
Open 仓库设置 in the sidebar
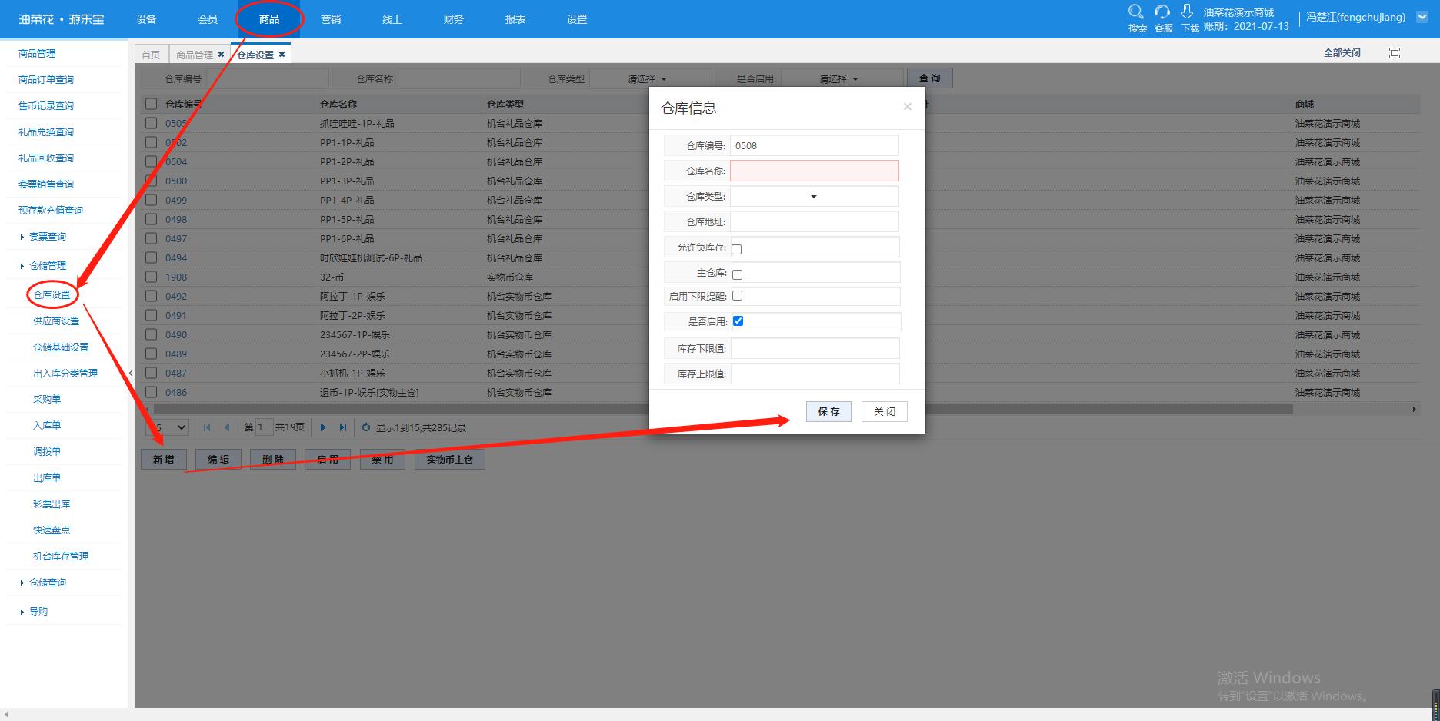52,295
